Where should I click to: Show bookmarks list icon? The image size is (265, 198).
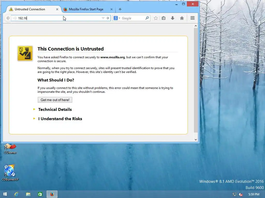click(x=164, y=18)
